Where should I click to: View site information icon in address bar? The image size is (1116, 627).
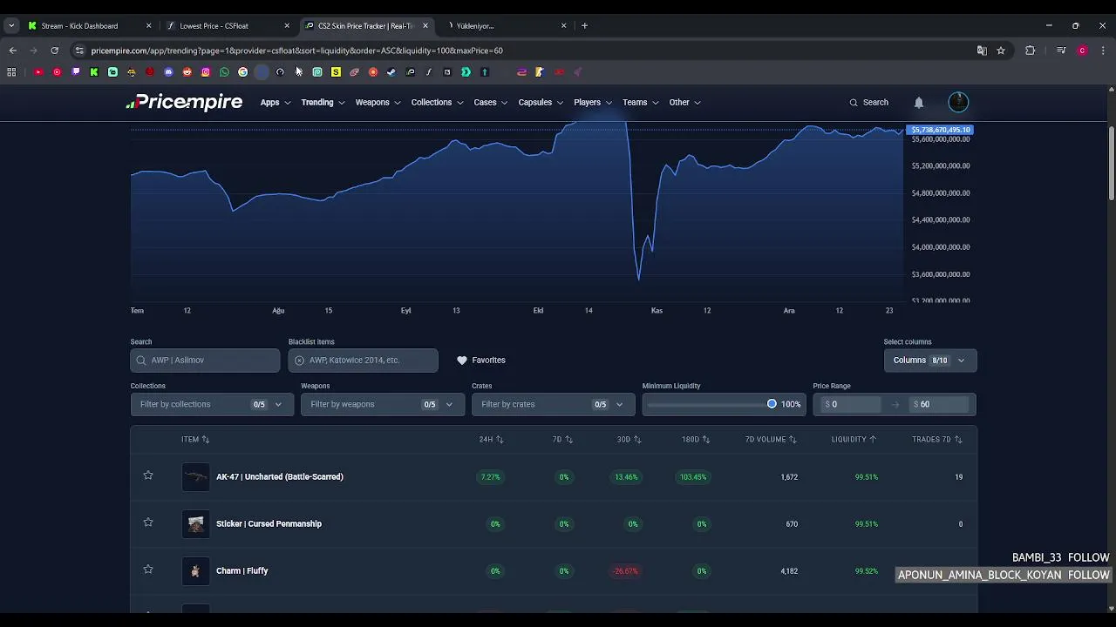point(79,51)
